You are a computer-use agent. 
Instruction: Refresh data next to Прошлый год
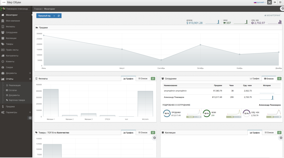59,16
